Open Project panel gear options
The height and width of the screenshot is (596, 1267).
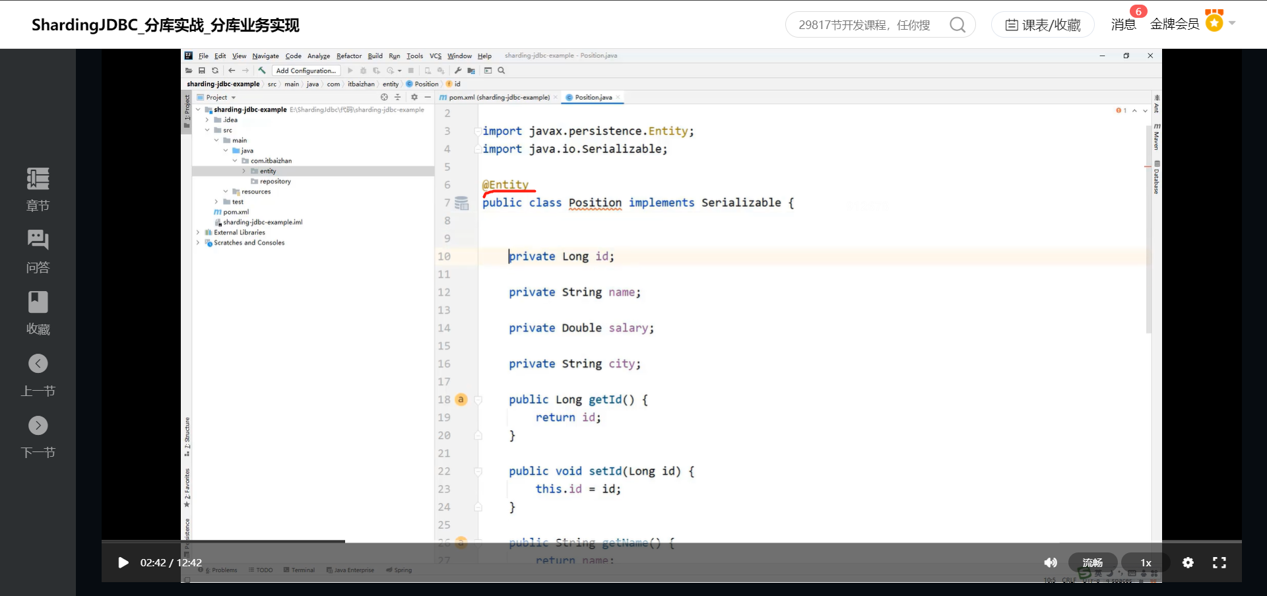click(414, 97)
